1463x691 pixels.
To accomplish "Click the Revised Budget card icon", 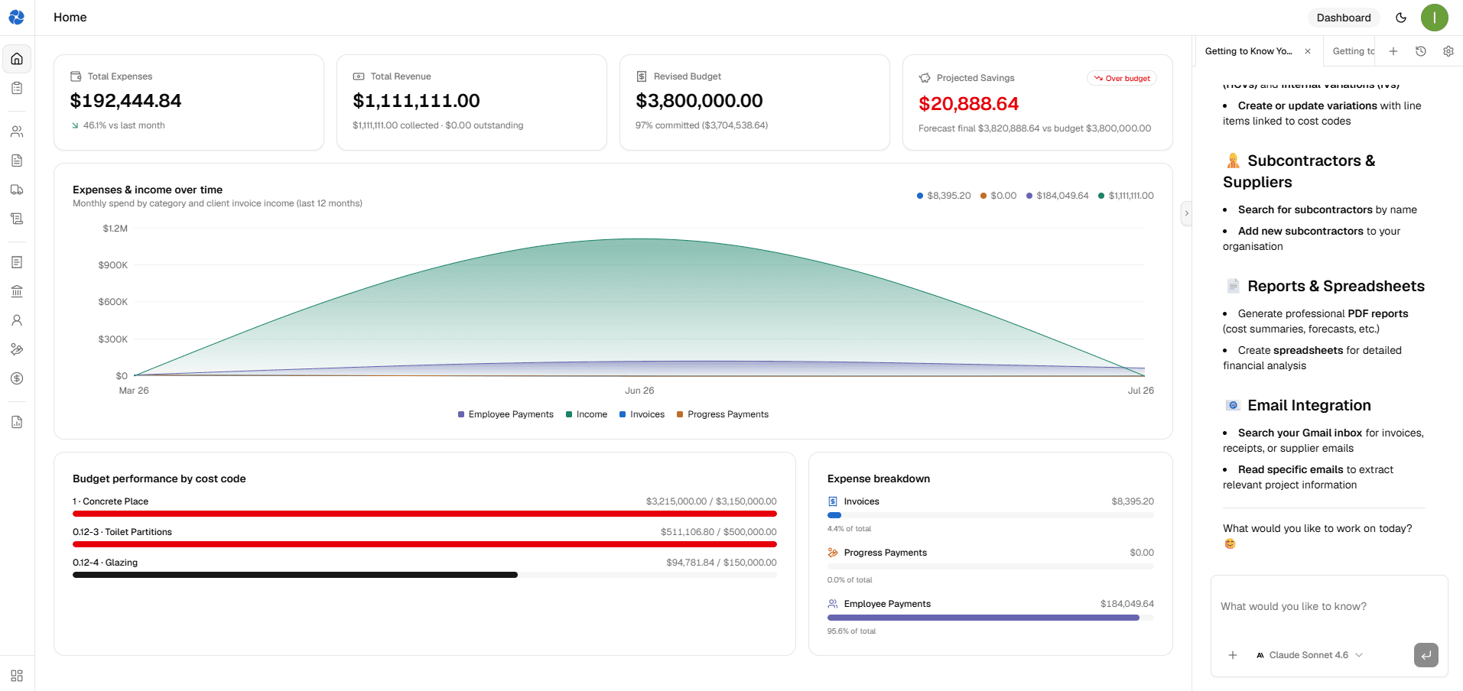I will tap(642, 76).
